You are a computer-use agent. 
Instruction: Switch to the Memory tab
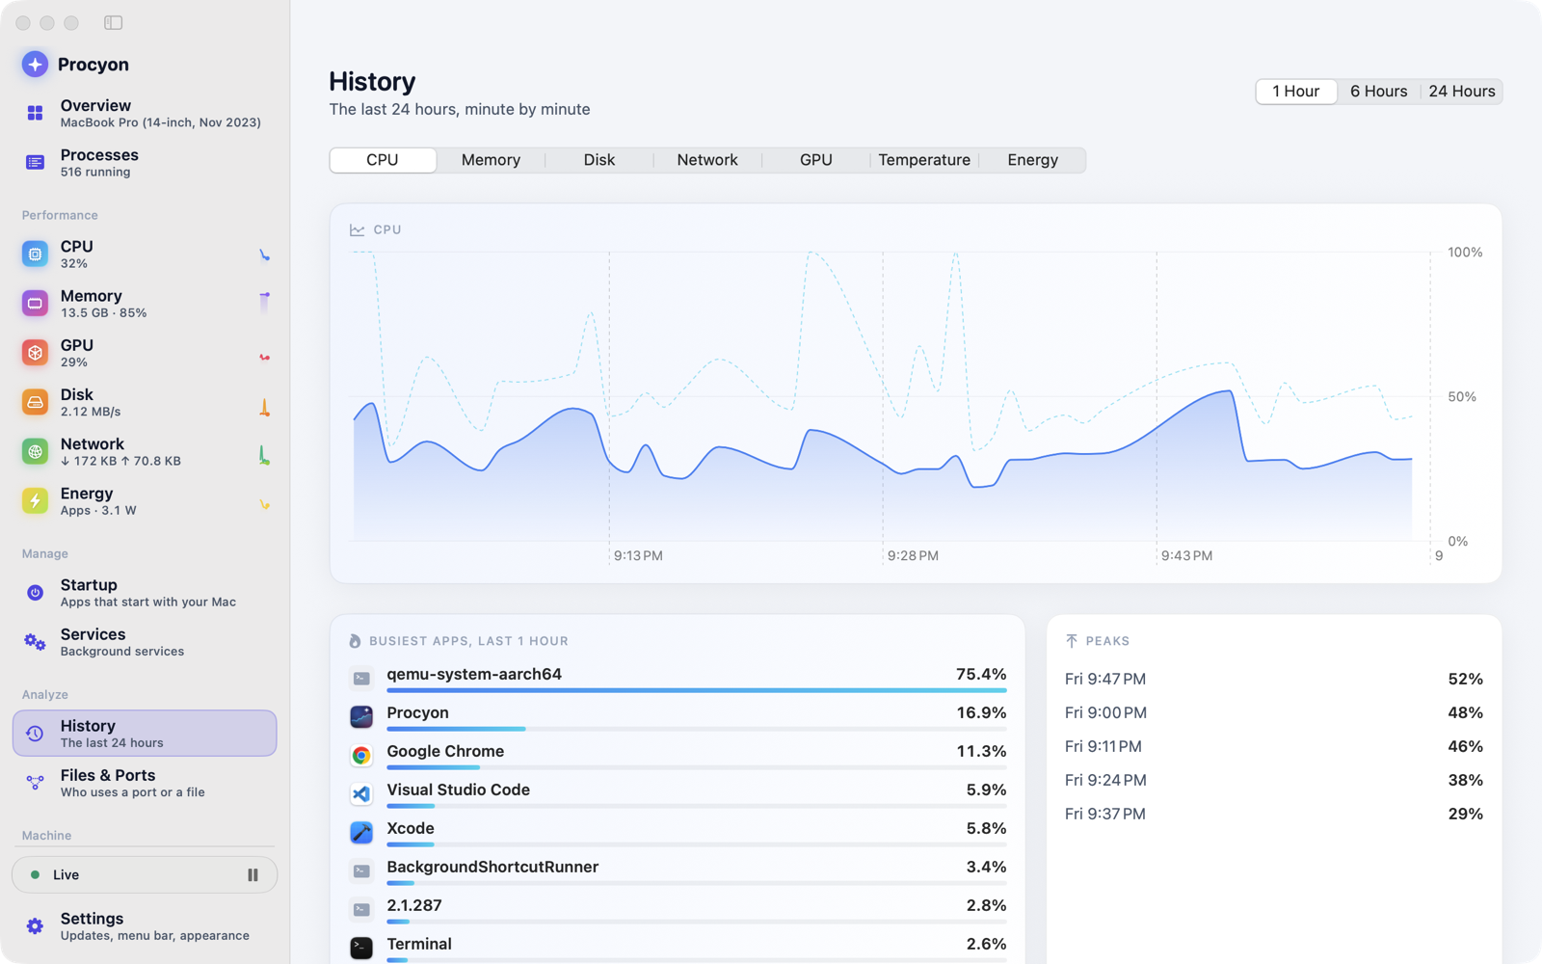click(x=491, y=160)
